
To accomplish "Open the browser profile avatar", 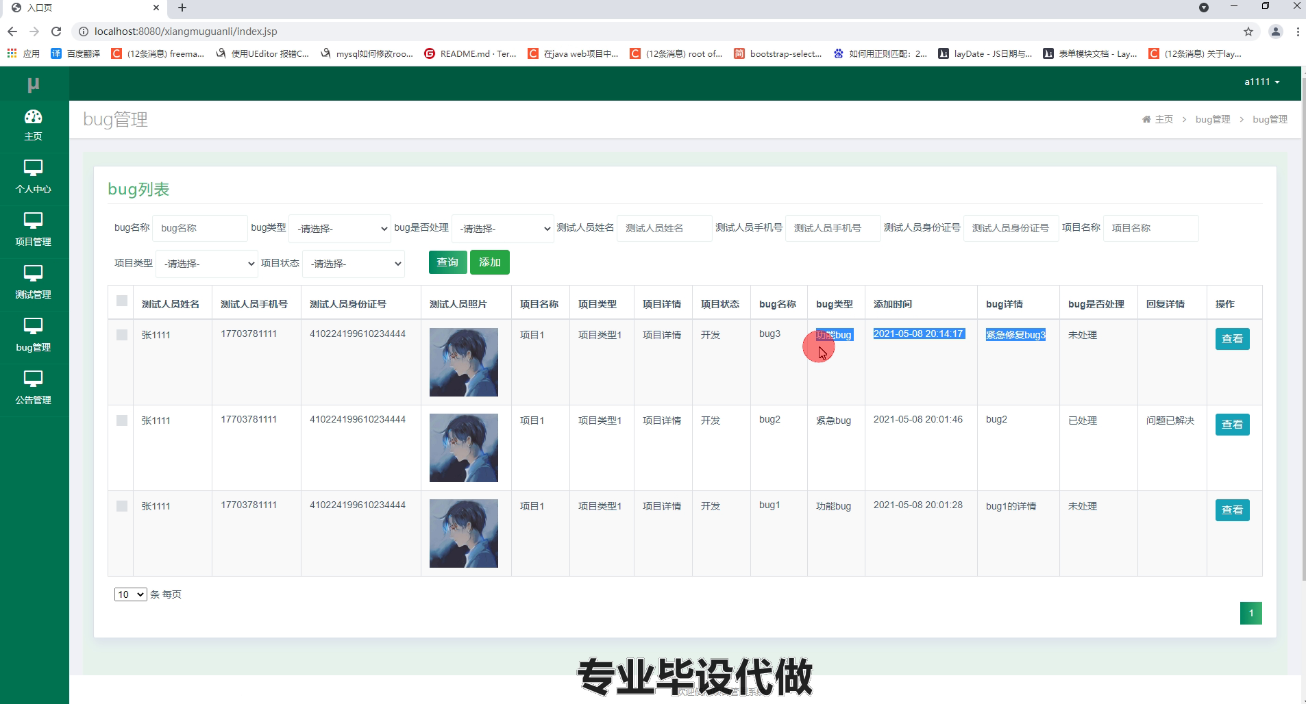I will (1275, 32).
